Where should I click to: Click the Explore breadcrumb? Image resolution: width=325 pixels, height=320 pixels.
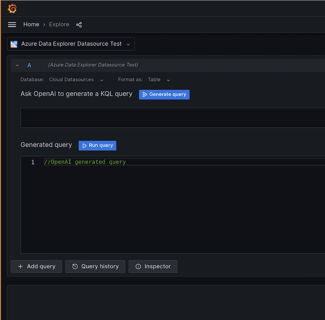pos(59,25)
